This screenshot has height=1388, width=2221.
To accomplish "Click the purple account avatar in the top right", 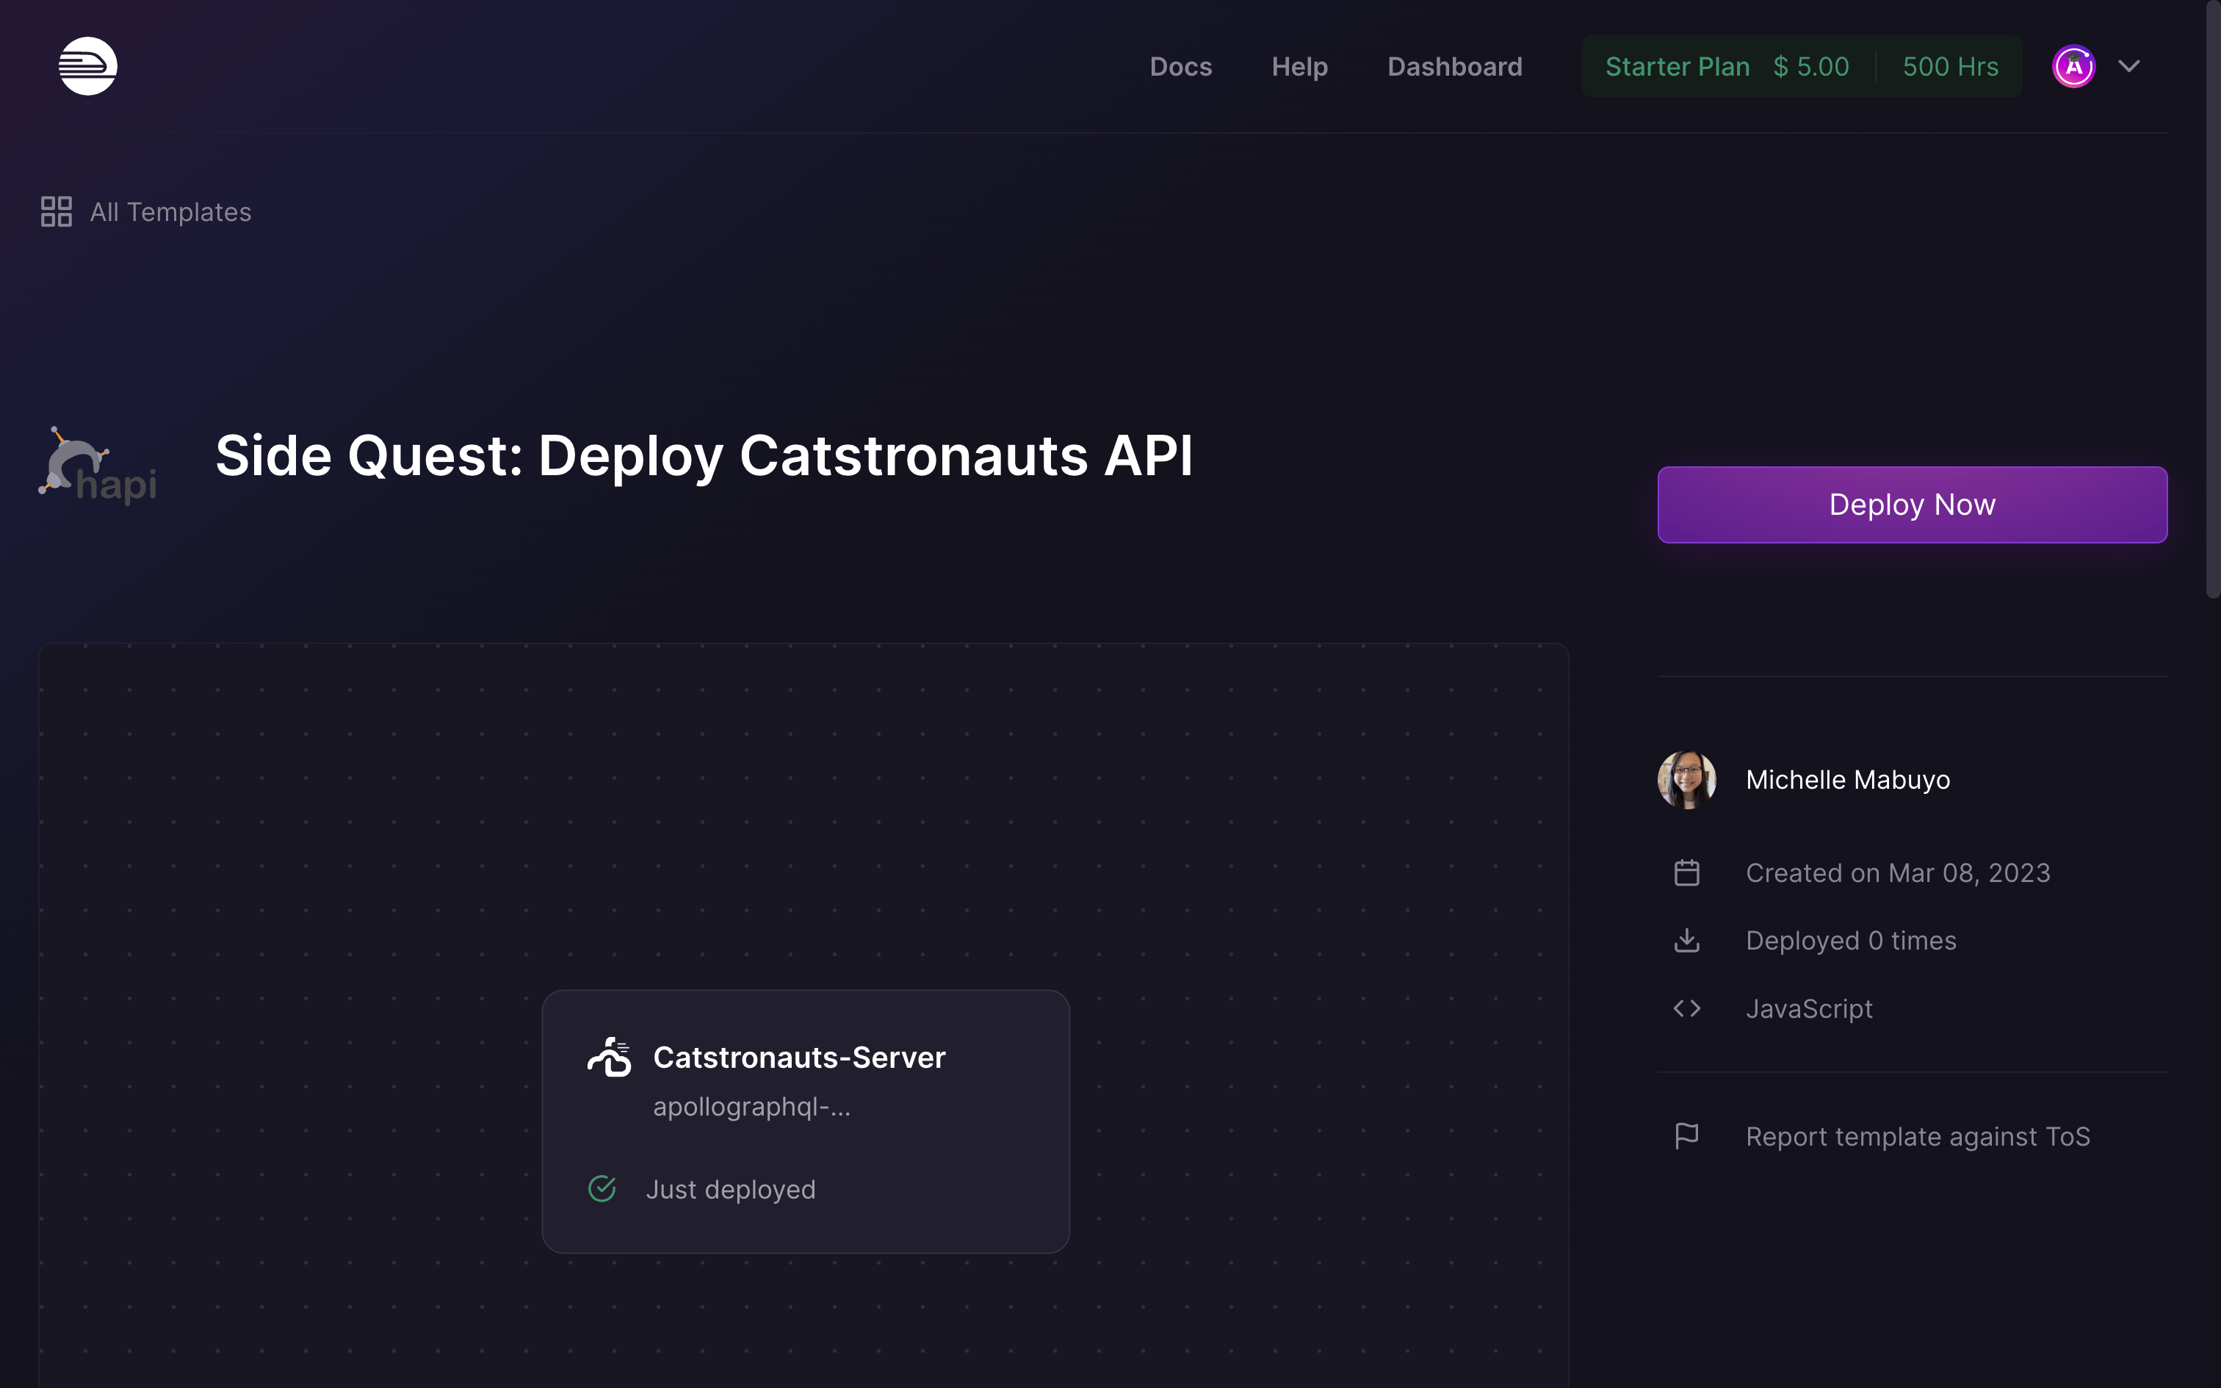I will [2073, 65].
